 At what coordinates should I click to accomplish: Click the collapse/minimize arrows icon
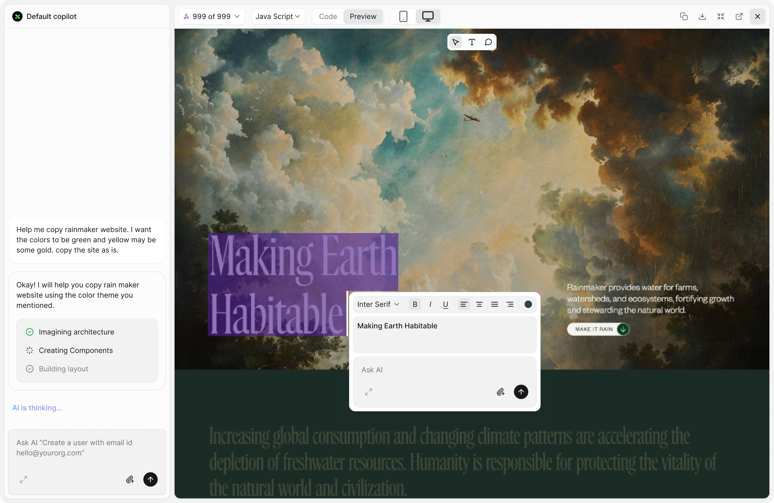(x=721, y=16)
